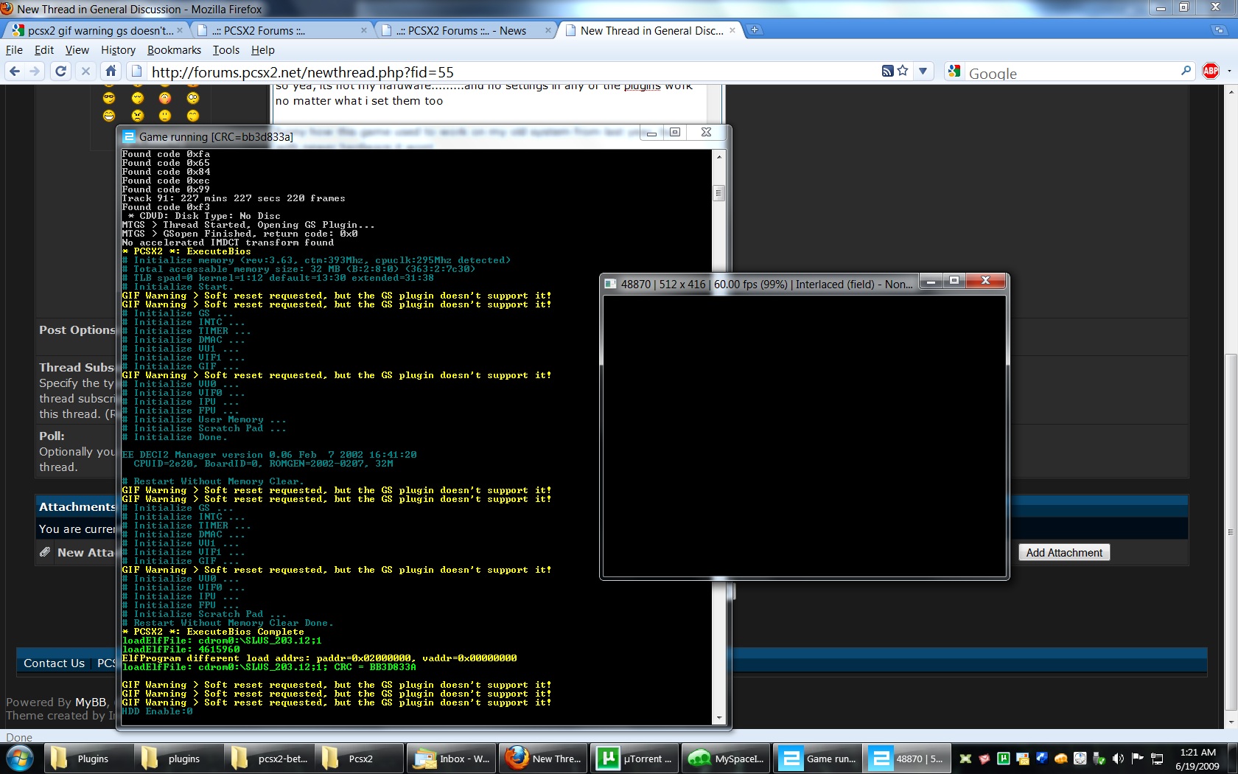The width and height of the screenshot is (1238, 774).
Task: Open the History menu
Action: [118, 50]
